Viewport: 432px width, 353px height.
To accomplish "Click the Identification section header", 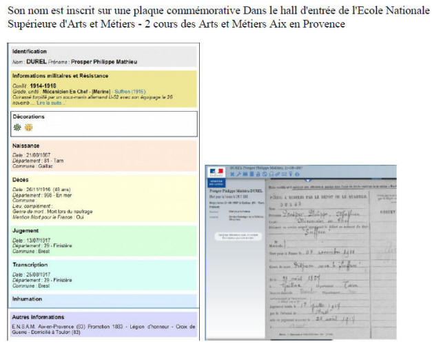I will tap(30, 51).
